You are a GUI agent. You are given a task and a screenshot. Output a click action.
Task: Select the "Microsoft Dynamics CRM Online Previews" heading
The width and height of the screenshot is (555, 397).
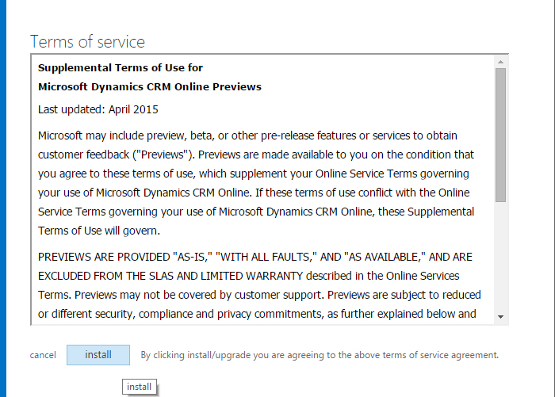[x=150, y=86]
